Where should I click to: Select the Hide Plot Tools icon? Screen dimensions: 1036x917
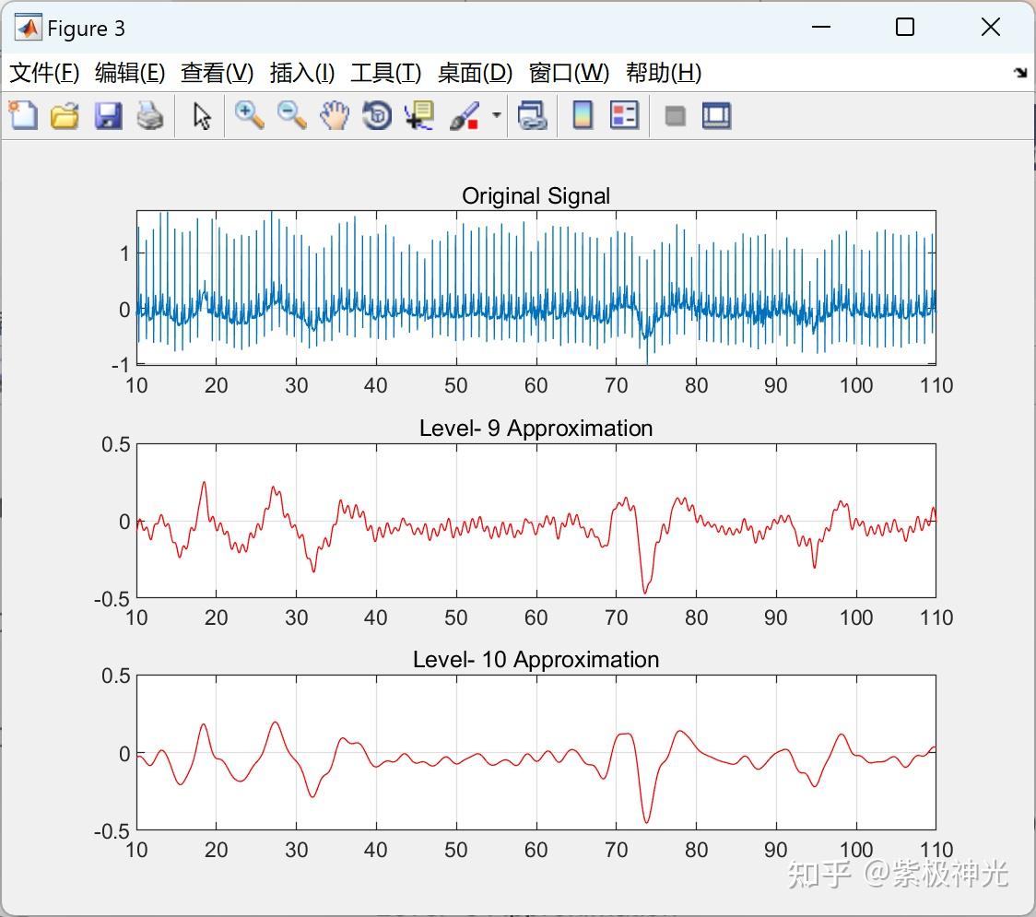[x=676, y=115]
